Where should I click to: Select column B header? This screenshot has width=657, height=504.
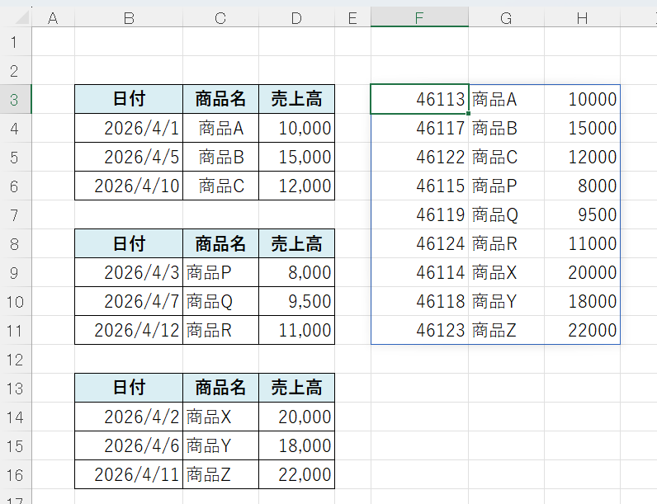(128, 17)
